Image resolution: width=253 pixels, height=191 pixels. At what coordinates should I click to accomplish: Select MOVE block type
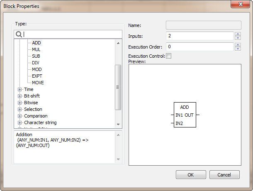(x=38, y=83)
